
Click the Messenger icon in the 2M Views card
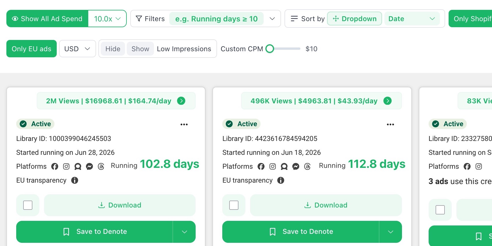point(89,166)
